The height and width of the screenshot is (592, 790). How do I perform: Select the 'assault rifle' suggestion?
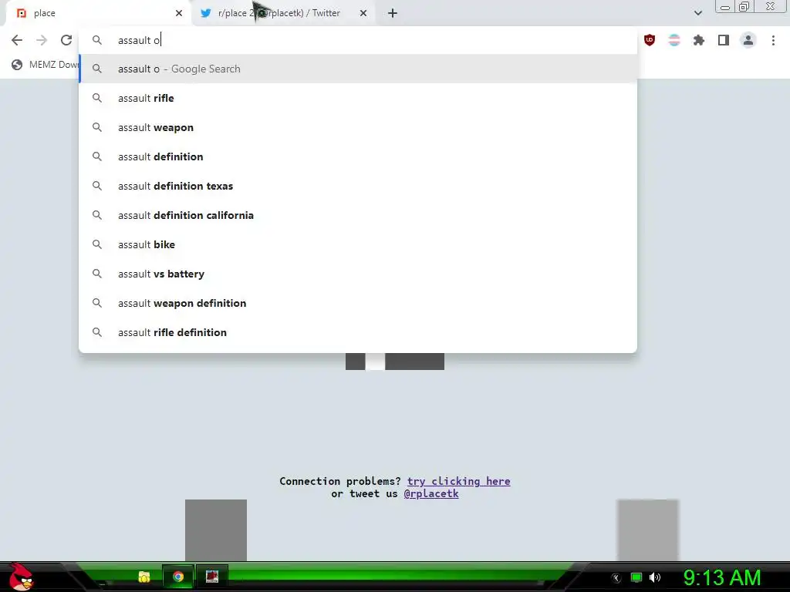(x=358, y=98)
